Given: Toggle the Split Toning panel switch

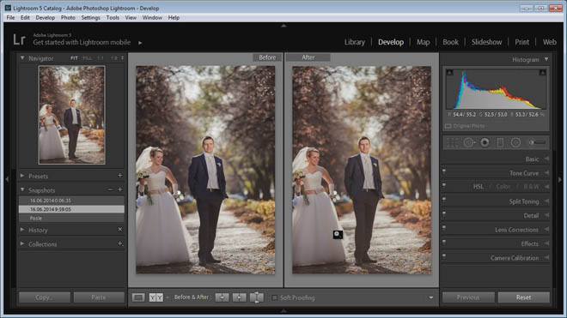Looking at the screenshot, I should (444, 200).
